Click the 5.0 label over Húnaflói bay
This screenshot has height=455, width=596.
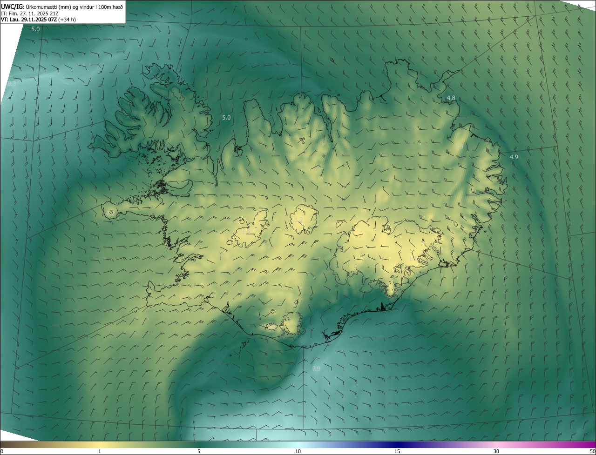click(226, 118)
